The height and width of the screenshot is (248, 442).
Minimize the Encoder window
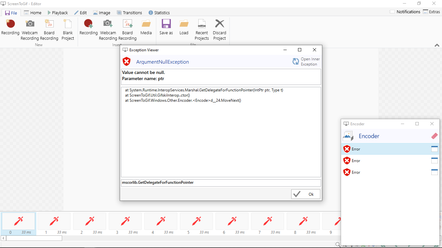click(x=403, y=124)
